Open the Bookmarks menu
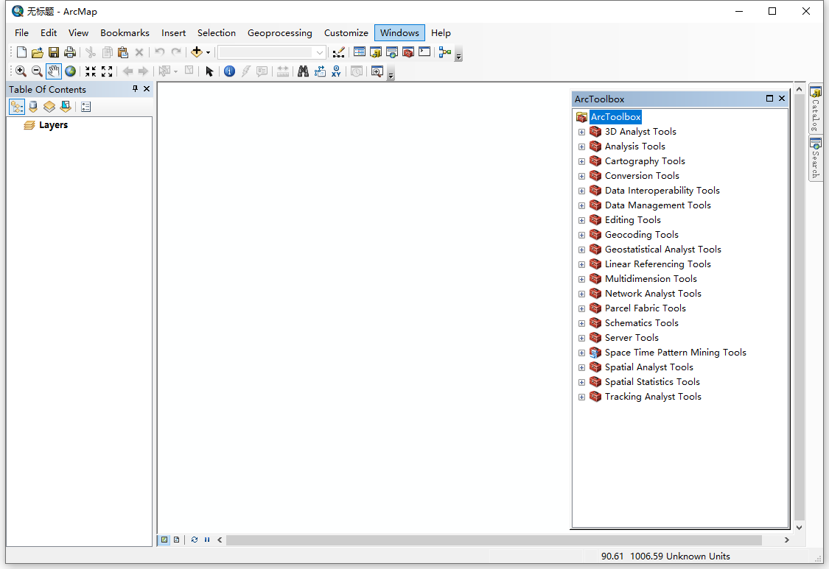Image resolution: width=829 pixels, height=569 pixels. (125, 32)
